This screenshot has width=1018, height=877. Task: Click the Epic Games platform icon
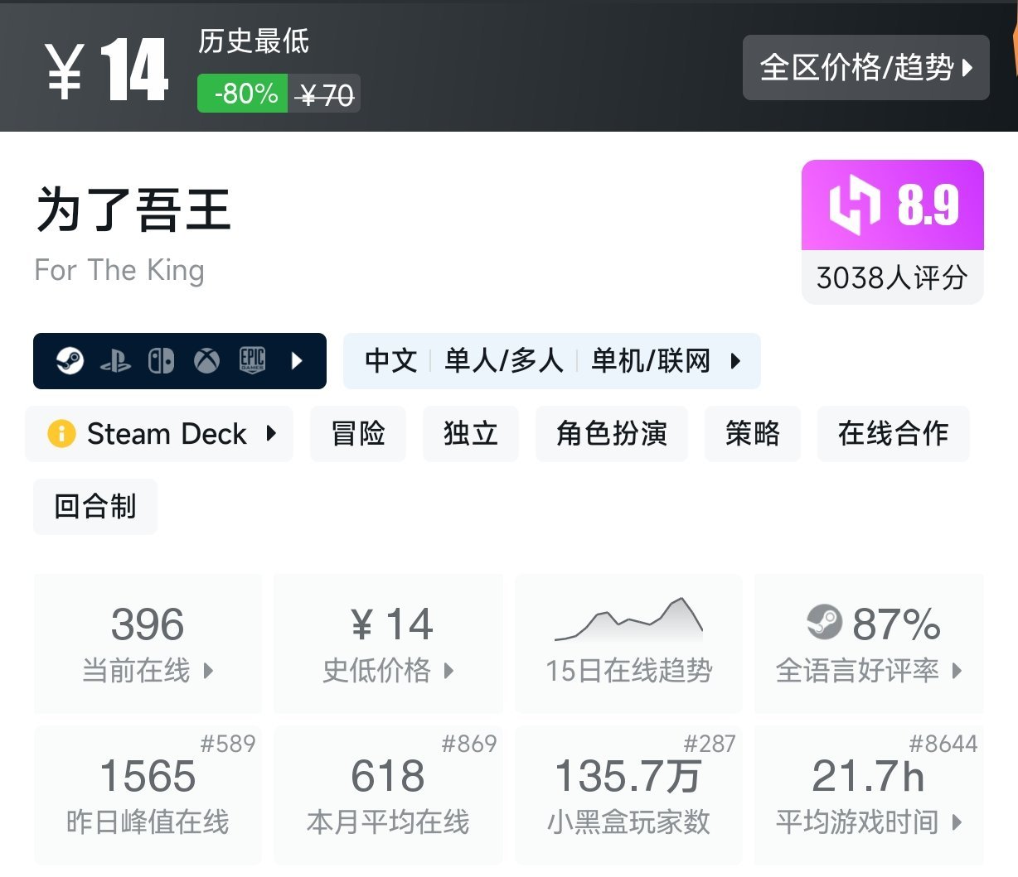coord(252,361)
